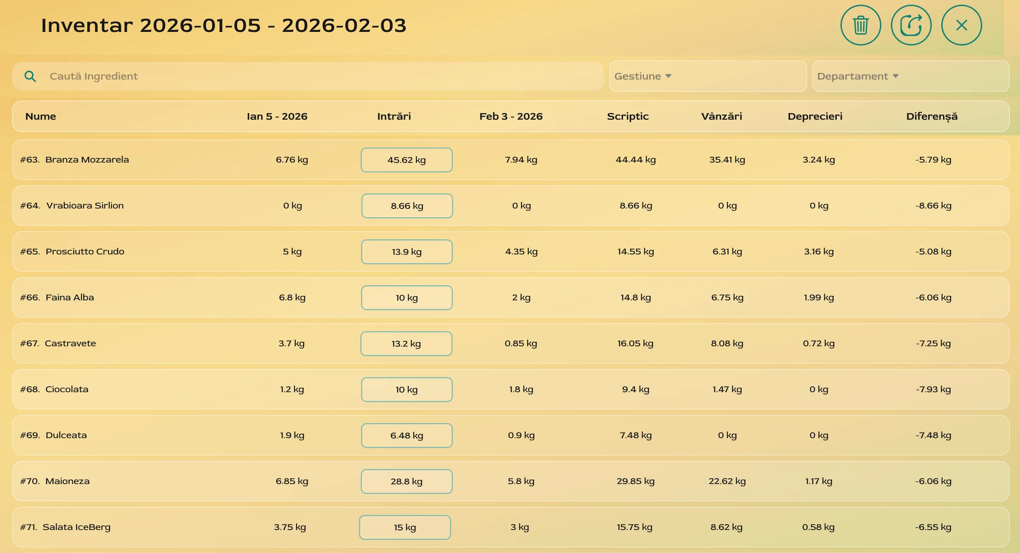Edit Maioneza intrări 28.8 kg field
Screen dimensions: 1020x553
(x=406, y=481)
